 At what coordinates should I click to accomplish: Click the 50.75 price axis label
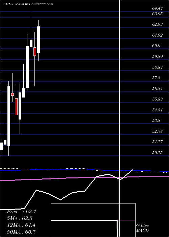[x=158, y=152]
